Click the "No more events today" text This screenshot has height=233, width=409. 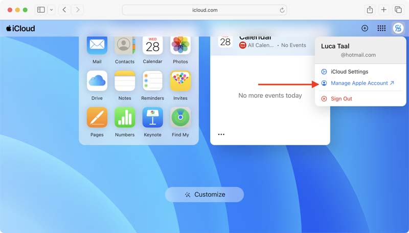point(270,96)
